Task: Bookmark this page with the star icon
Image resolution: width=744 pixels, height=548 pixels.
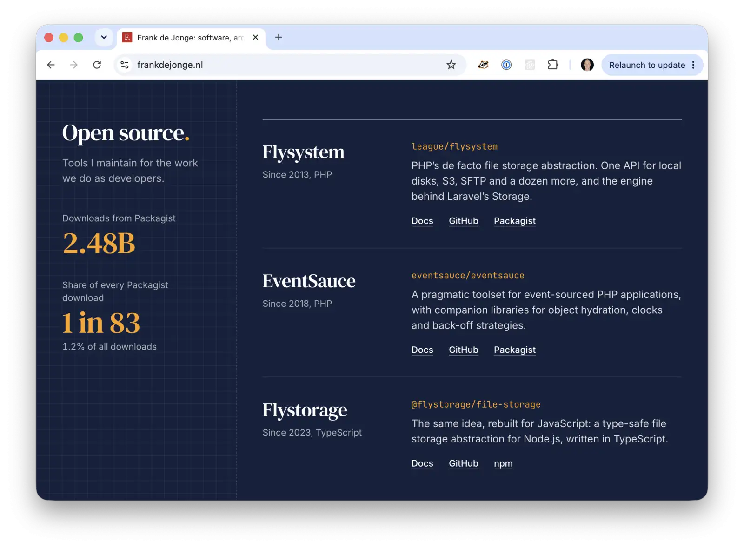Action: [x=451, y=65]
